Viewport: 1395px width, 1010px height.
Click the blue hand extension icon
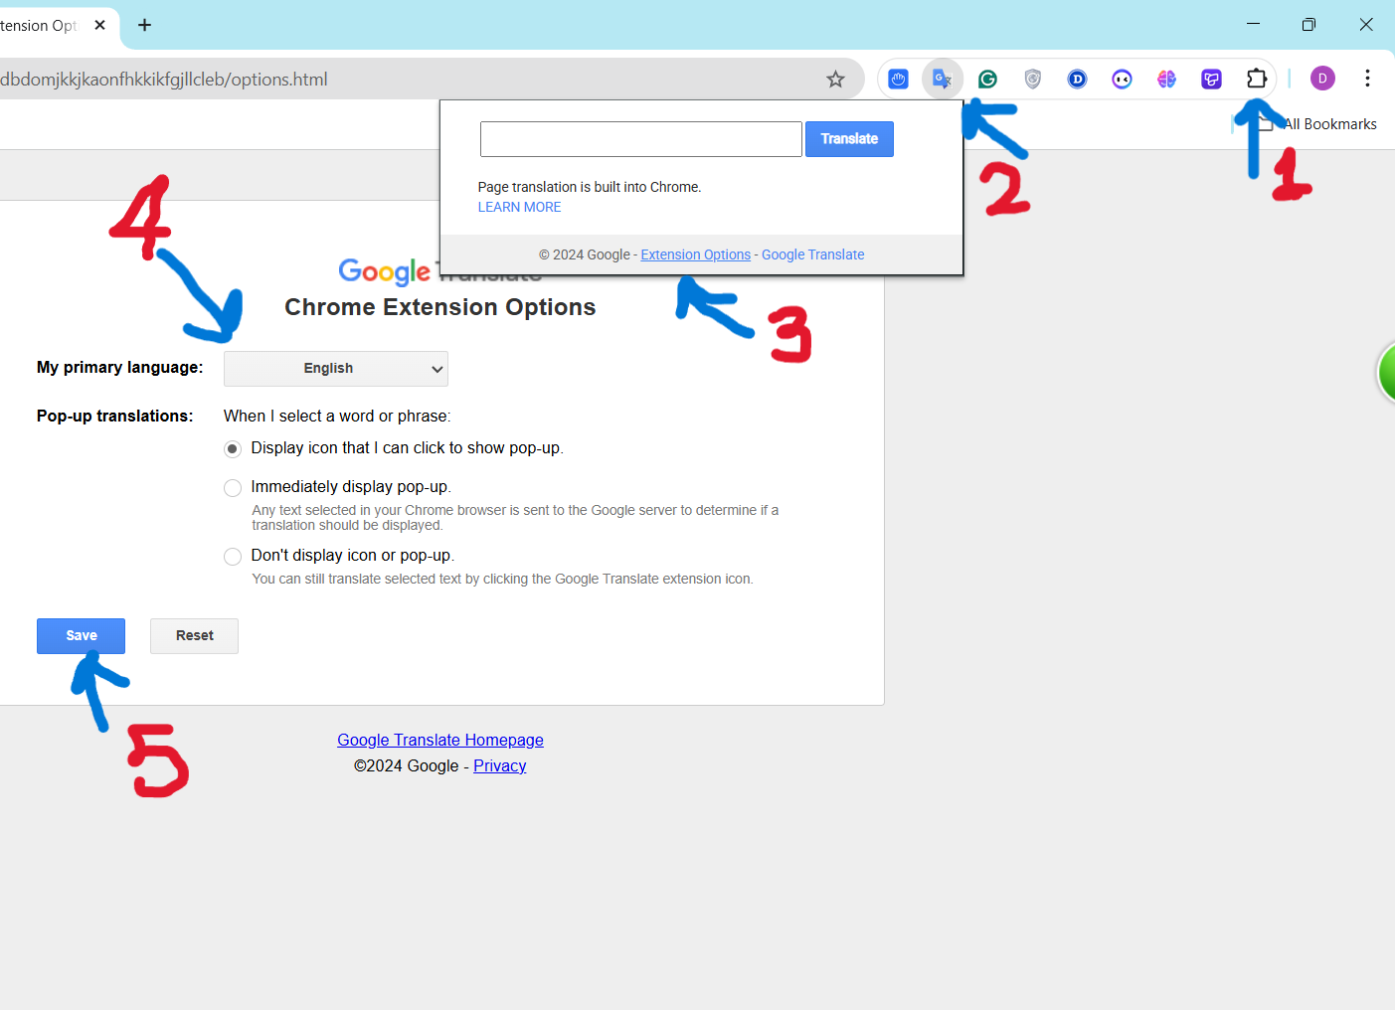[898, 79]
